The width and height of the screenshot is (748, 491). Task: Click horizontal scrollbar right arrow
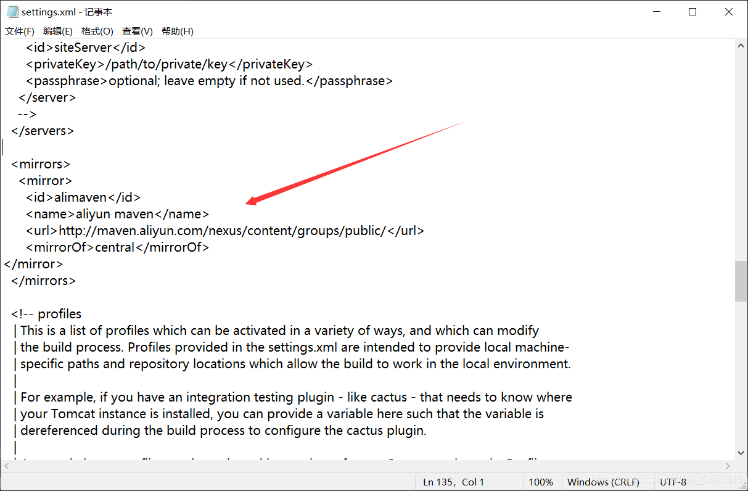pyautogui.click(x=728, y=467)
